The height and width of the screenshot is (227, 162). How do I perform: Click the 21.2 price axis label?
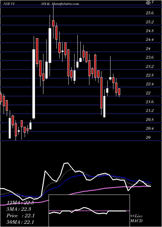coord(150,111)
